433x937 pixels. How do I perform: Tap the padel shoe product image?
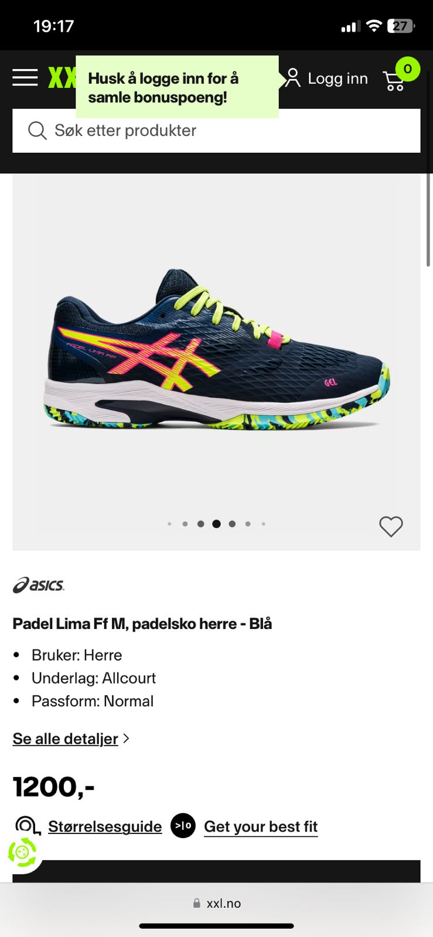(x=217, y=350)
